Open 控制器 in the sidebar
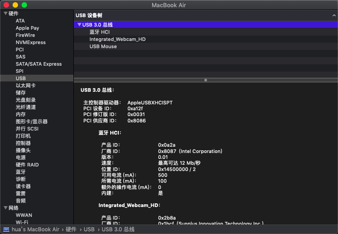 point(23,143)
